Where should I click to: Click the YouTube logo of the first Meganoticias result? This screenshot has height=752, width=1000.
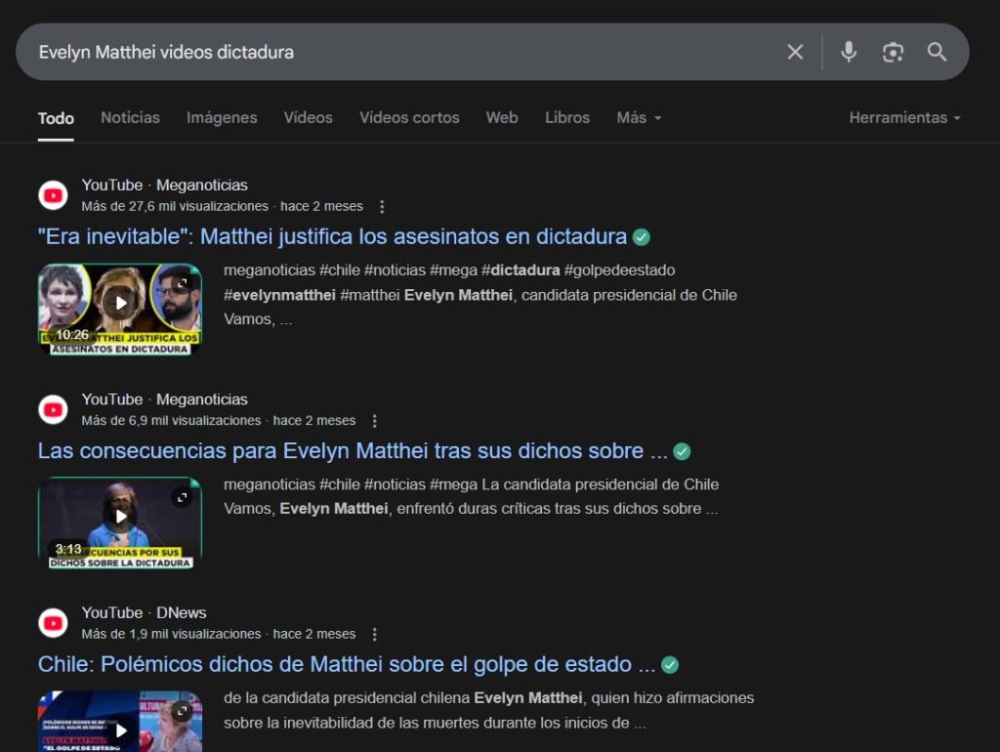tap(53, 195)
